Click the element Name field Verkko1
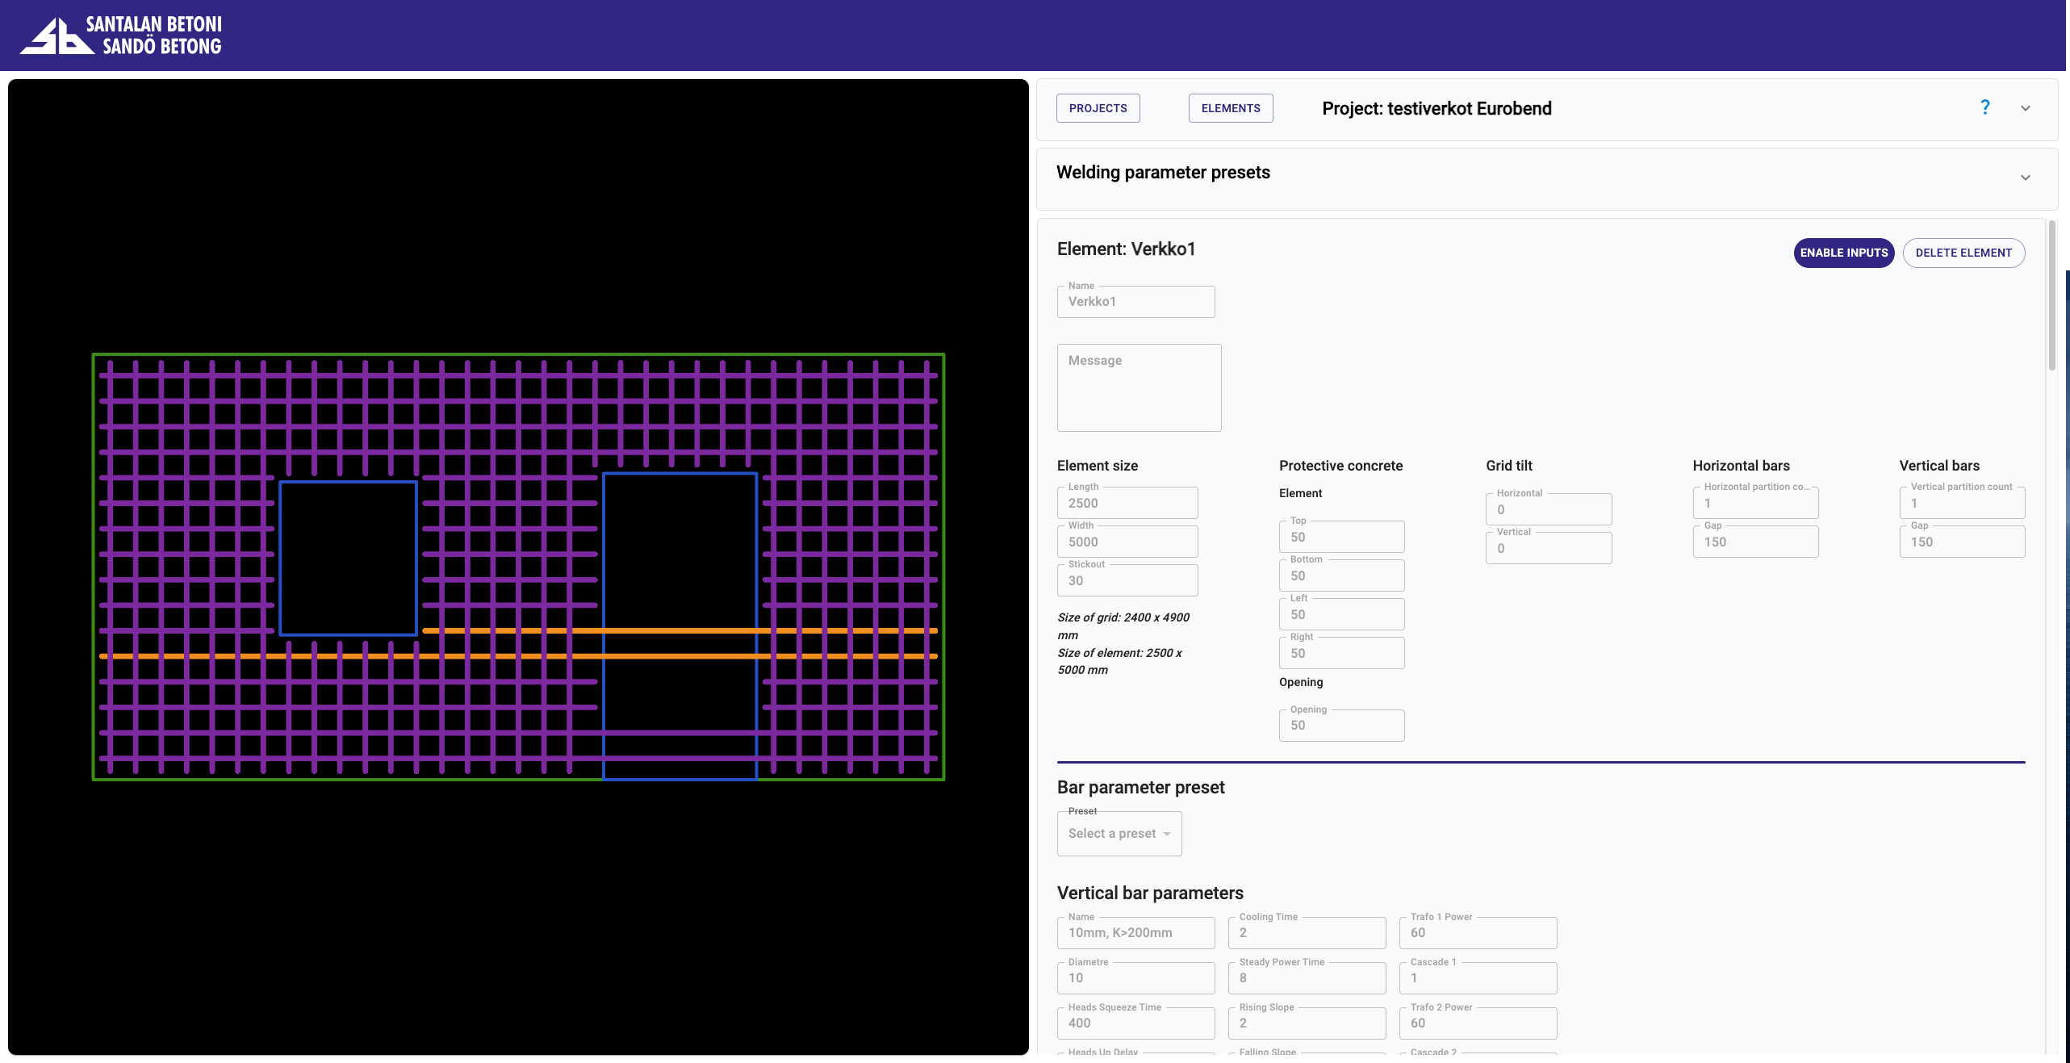The image size is (2070, 1063). tap(1135, 302)
